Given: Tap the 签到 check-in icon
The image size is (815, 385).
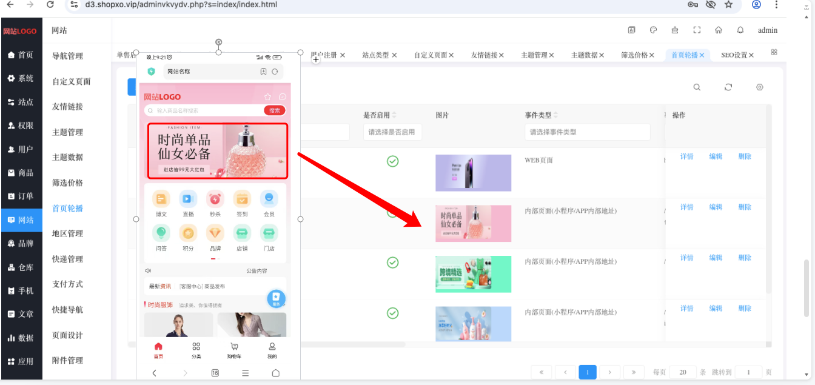Looking at the screenshot, I should click(x=243, y=199).
